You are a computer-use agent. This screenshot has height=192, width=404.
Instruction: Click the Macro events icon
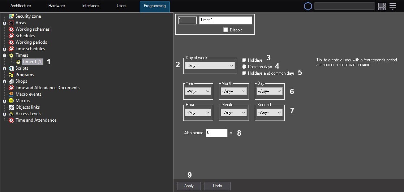tap(11, 94)
